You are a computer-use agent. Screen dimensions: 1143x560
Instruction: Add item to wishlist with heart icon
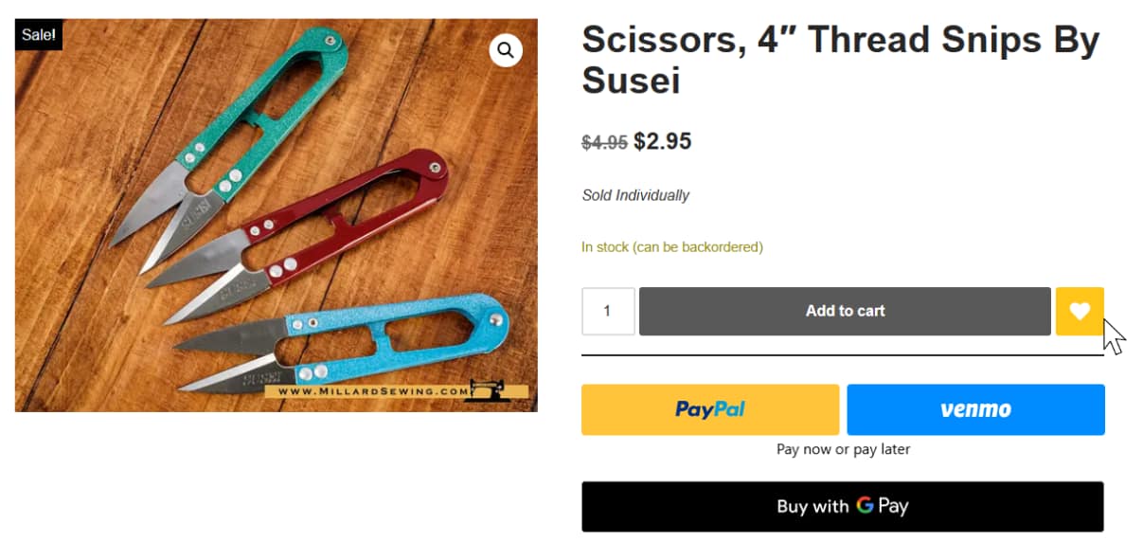click(1080, 311)
